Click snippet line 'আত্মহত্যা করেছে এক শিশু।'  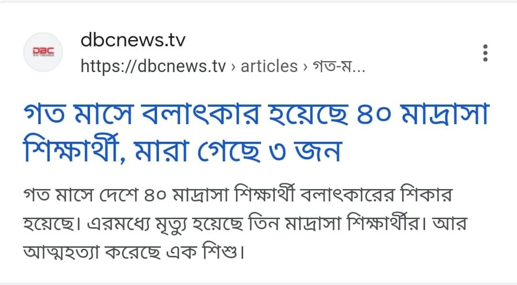pyautogui.click(x=134, y=252)
